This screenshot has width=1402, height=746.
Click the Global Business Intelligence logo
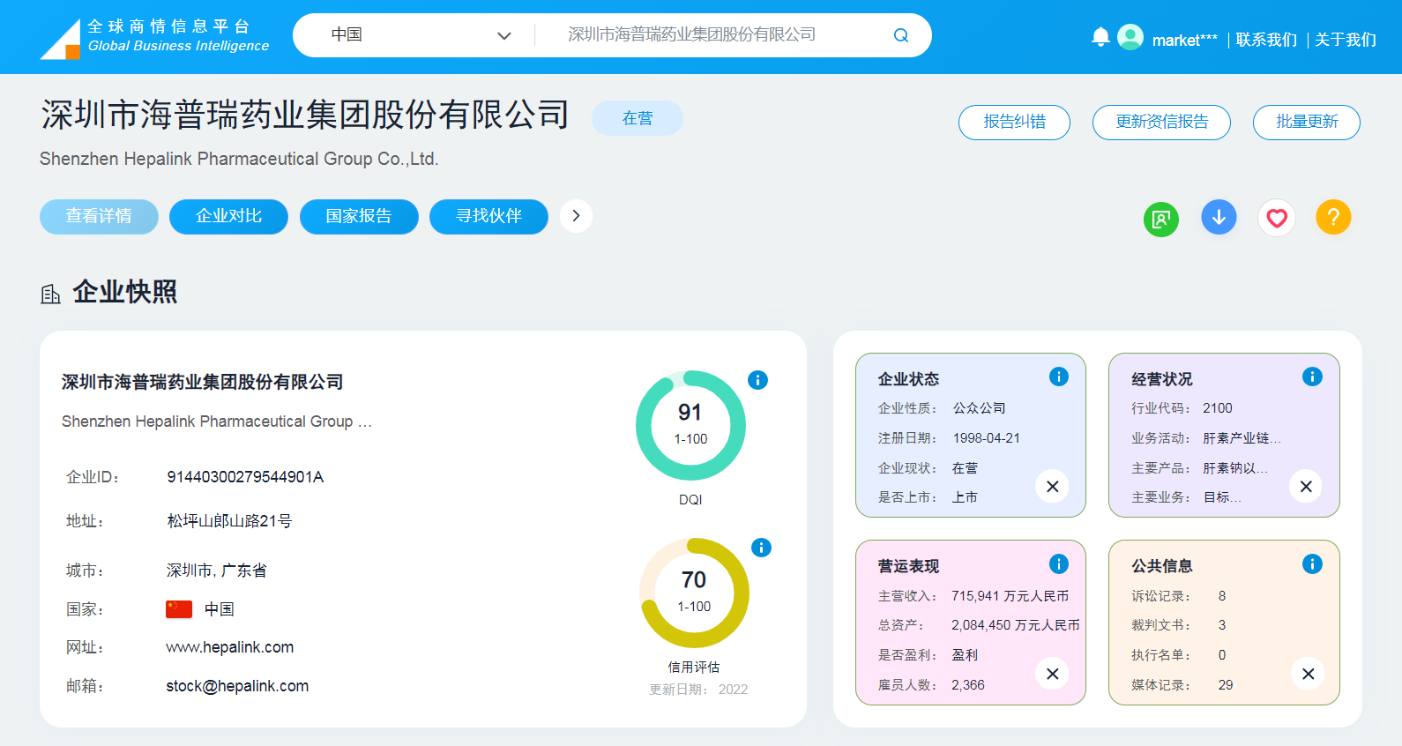tap(155, 37)
